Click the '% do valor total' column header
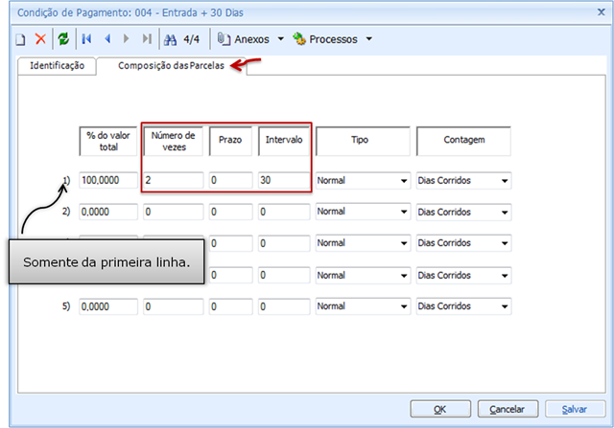This screenshot has width=614, height=428. pyautogui.click(x=108, y=141)
